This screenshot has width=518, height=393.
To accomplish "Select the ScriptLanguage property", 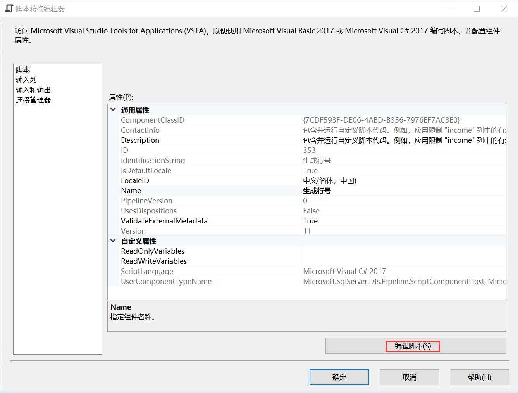I will [x=147, y=271].
